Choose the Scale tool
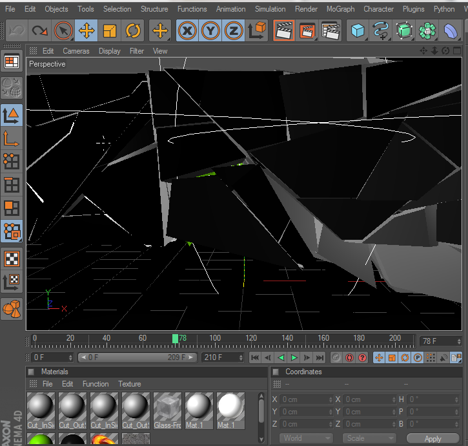 pos(110,30)
